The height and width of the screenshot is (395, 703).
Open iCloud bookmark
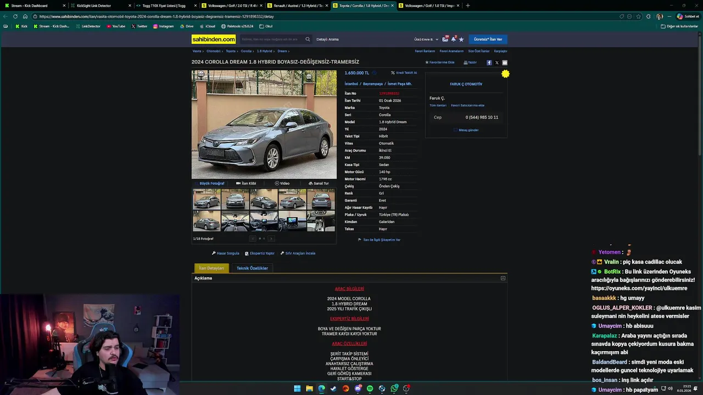[x=207, y=26]
